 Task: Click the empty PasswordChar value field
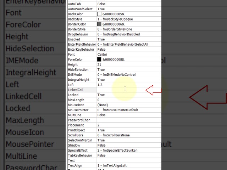coord(129,120)
